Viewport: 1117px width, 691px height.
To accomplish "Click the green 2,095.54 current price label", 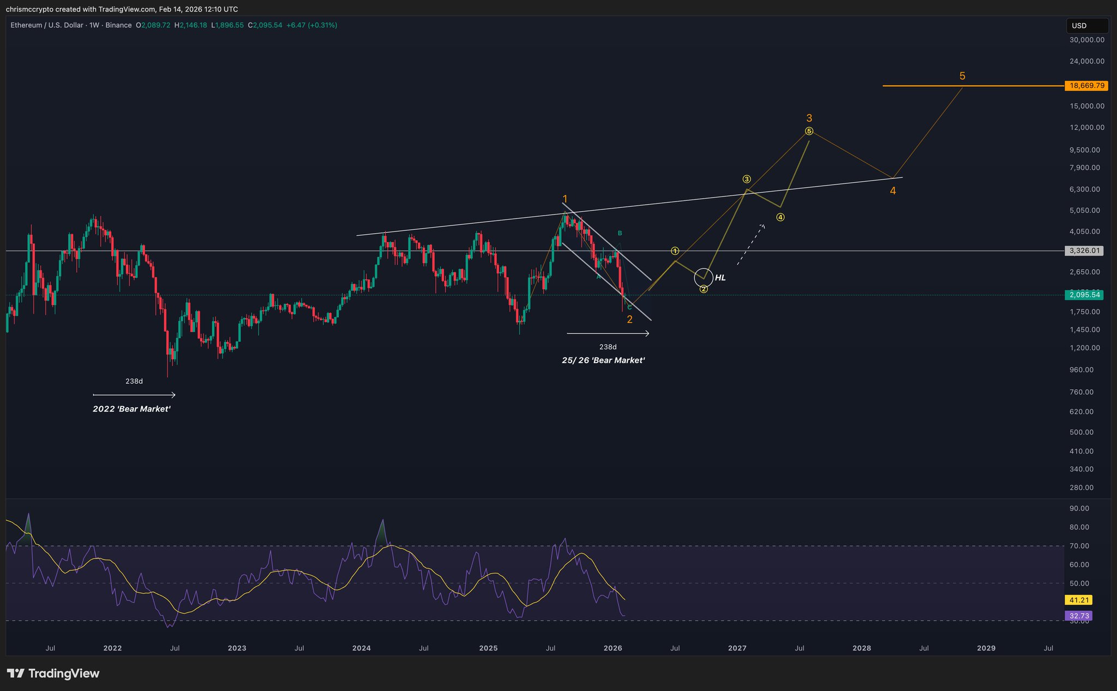I will (x=1083, y=295).
